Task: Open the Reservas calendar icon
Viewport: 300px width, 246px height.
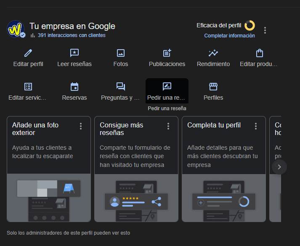Action: [74, 87]
